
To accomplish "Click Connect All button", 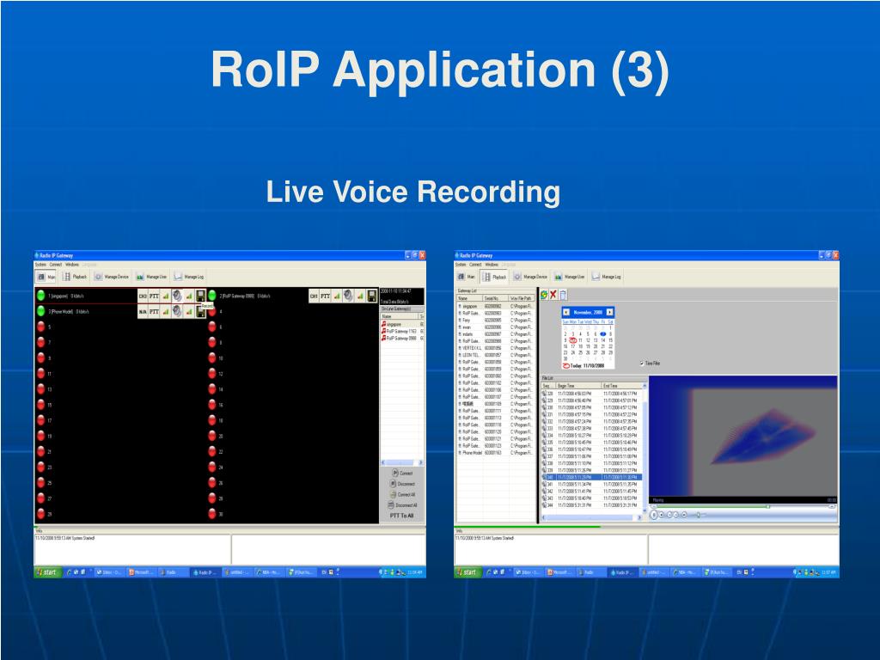I will (x=402, y=494).
